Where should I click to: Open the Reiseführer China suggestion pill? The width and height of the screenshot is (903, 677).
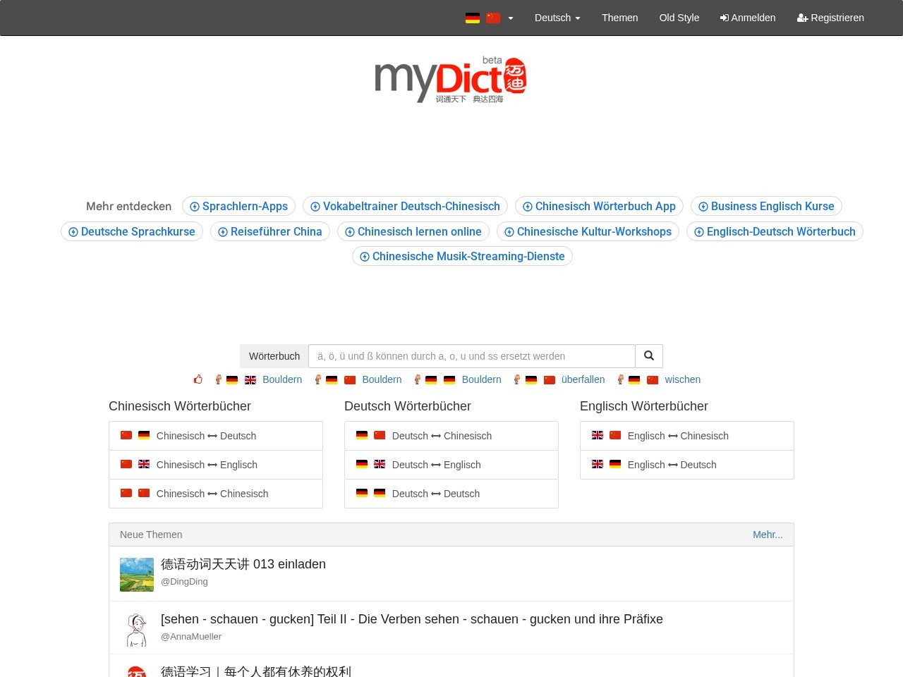coord(269,231)
